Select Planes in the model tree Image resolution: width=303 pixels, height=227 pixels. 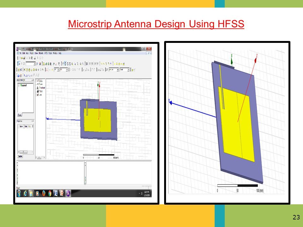pos(40,91)
